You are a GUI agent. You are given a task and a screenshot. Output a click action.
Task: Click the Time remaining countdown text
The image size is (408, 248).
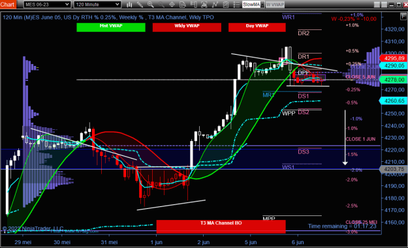[342, 226]
